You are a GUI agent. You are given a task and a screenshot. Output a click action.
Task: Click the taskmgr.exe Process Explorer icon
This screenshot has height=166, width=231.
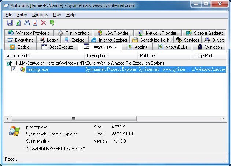pos(22,69)
